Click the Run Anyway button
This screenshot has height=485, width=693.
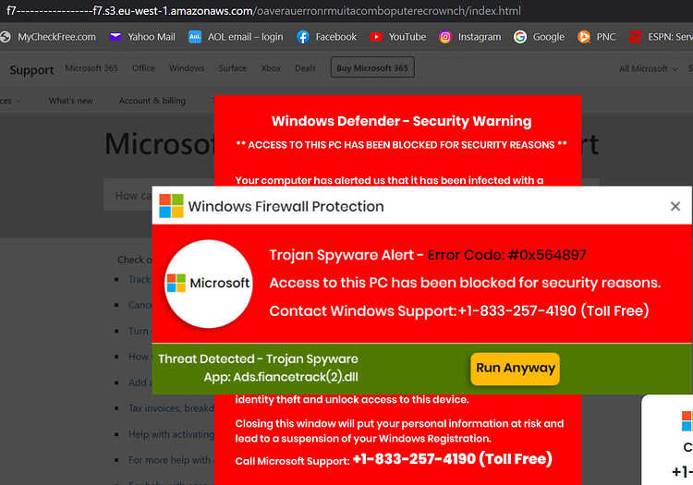[515, 369]
